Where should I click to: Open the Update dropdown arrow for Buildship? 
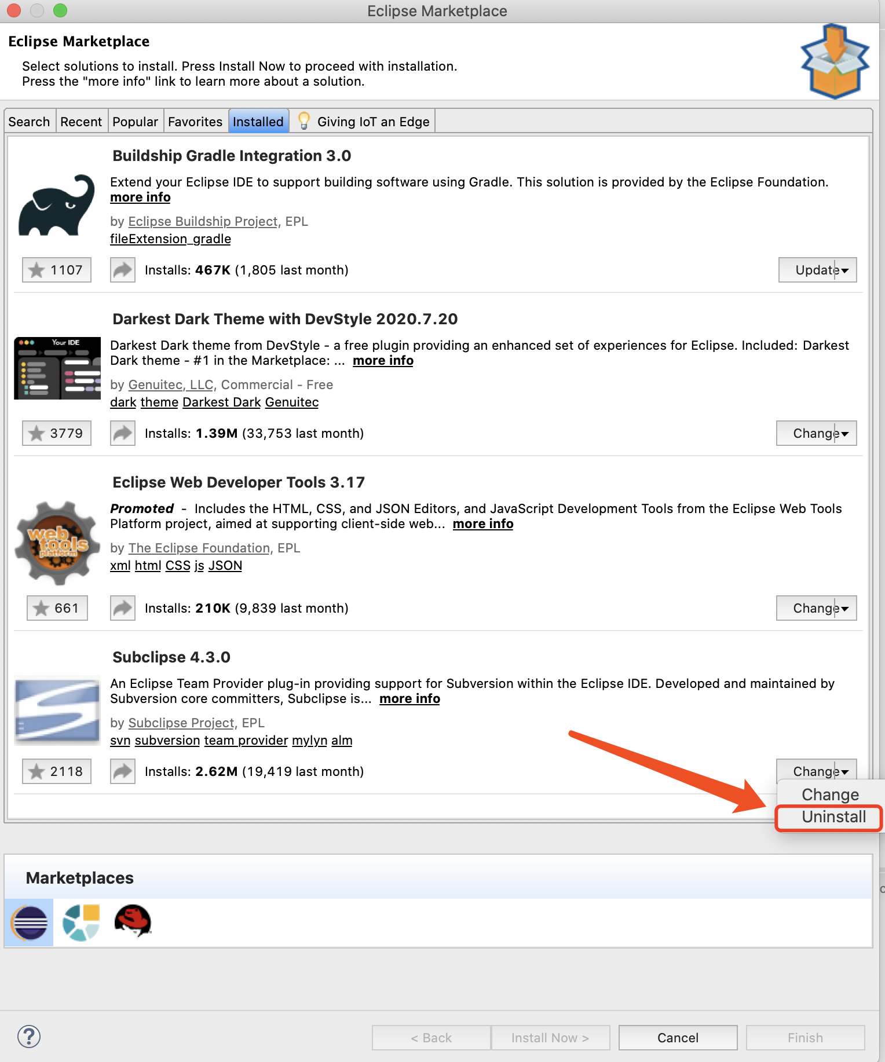(845, 270)
